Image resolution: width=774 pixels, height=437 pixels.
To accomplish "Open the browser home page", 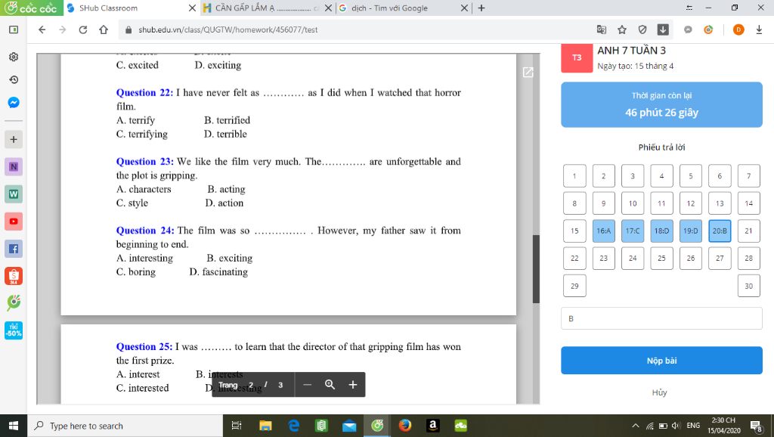I will click(103, 29).
